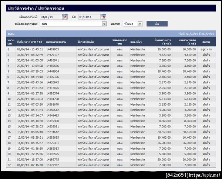Click confirmed amount 18,460.00 in row 5
The image size is (222, 179).
pyautogui.click(x=164, y=72)
